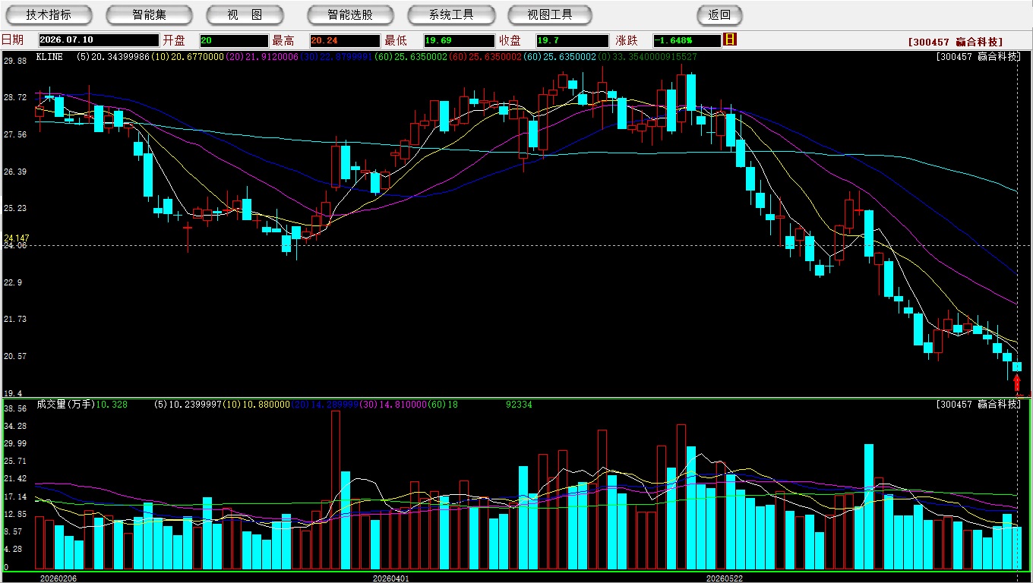This screenshot has width=1033, height=583.
Task: Click the 最低 value field showing 19.69
Action: [459, 40]
